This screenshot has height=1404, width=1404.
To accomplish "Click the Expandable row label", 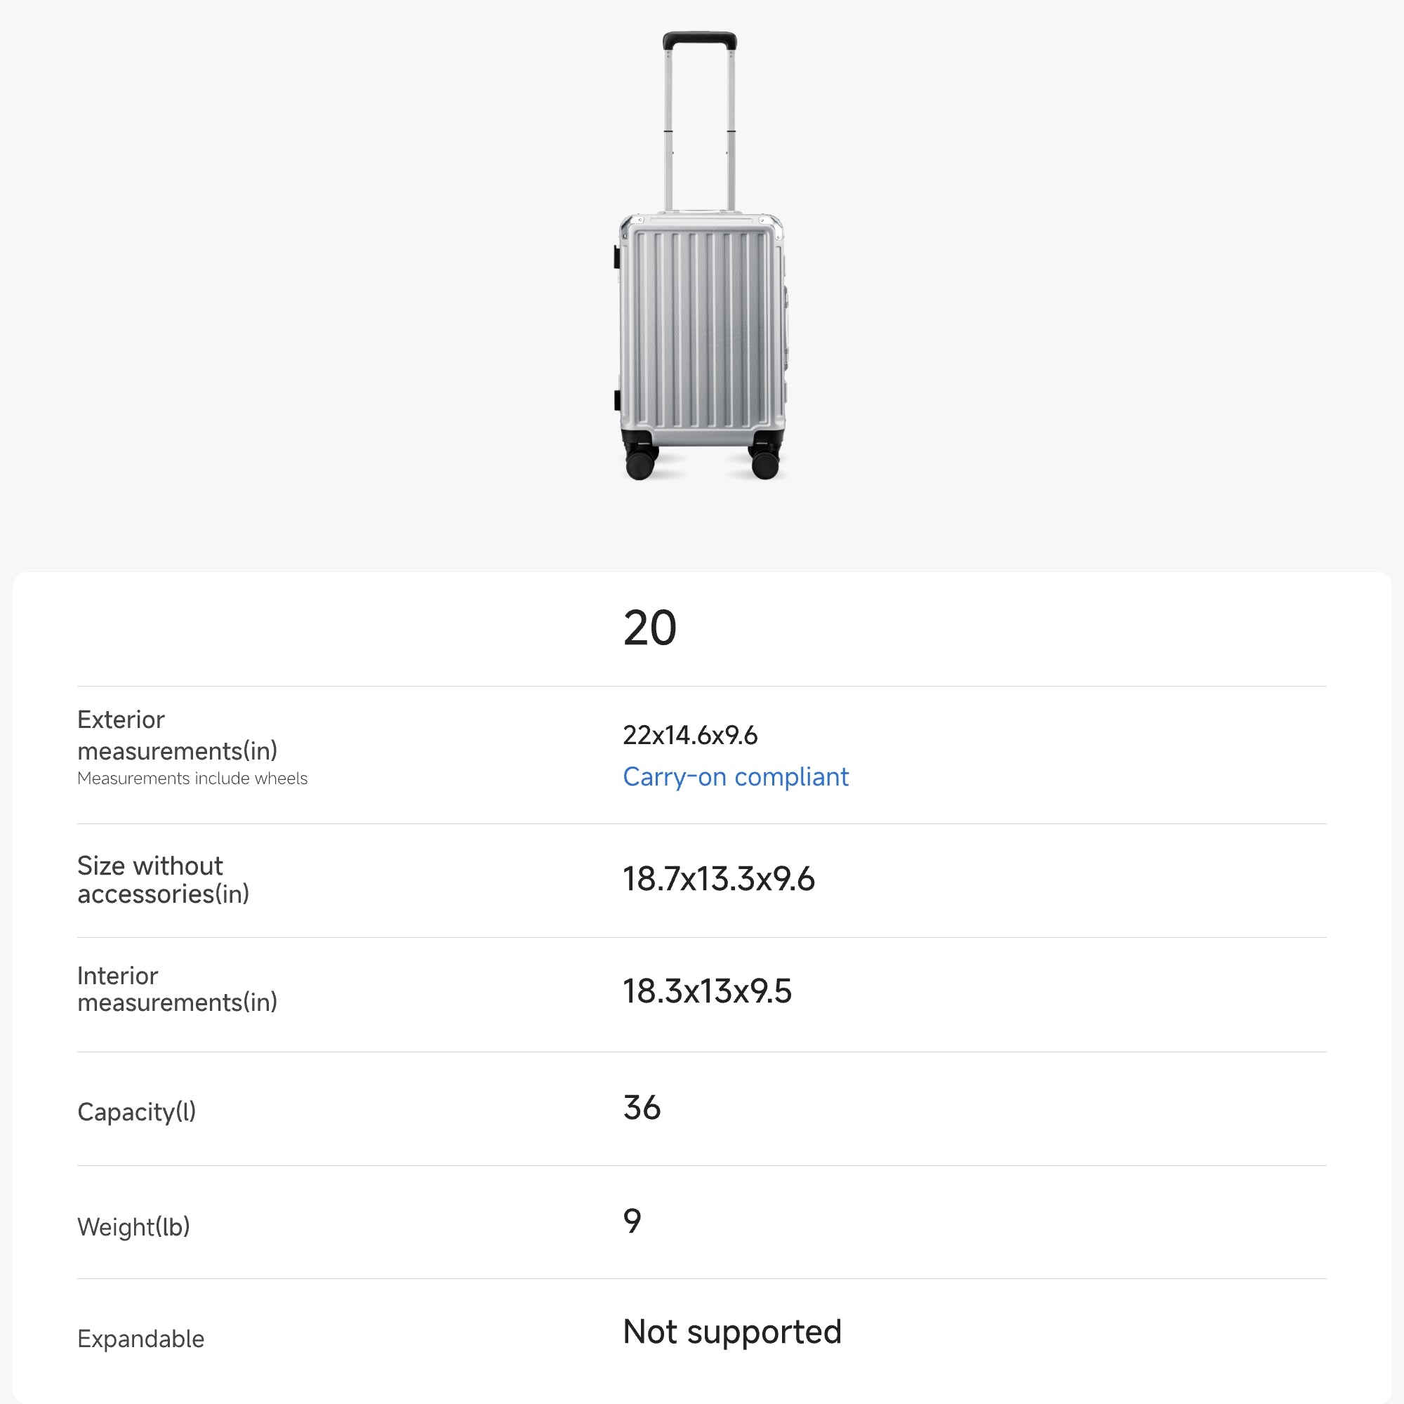I will point(141,1339).
